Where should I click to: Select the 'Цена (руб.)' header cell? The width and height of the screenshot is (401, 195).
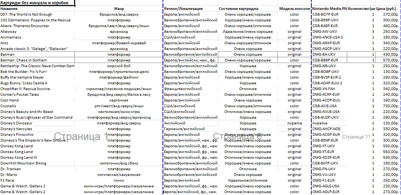pyautogui.click(x=388, y=9)
